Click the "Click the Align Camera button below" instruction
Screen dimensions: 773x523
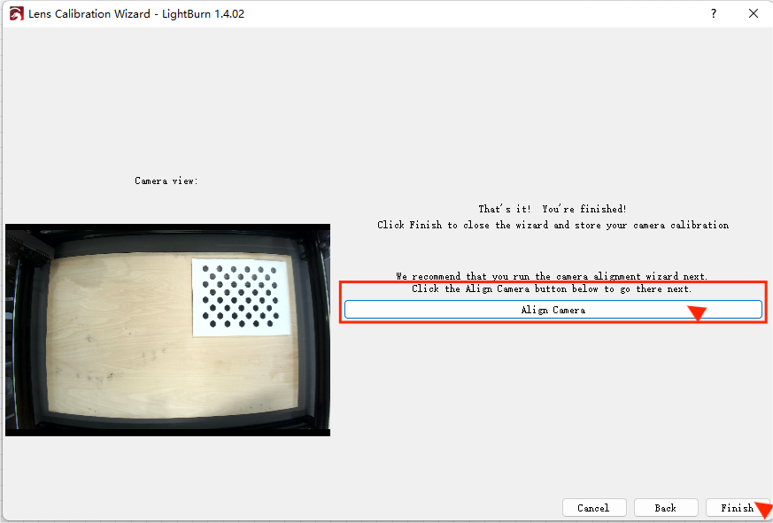point(552,289)
